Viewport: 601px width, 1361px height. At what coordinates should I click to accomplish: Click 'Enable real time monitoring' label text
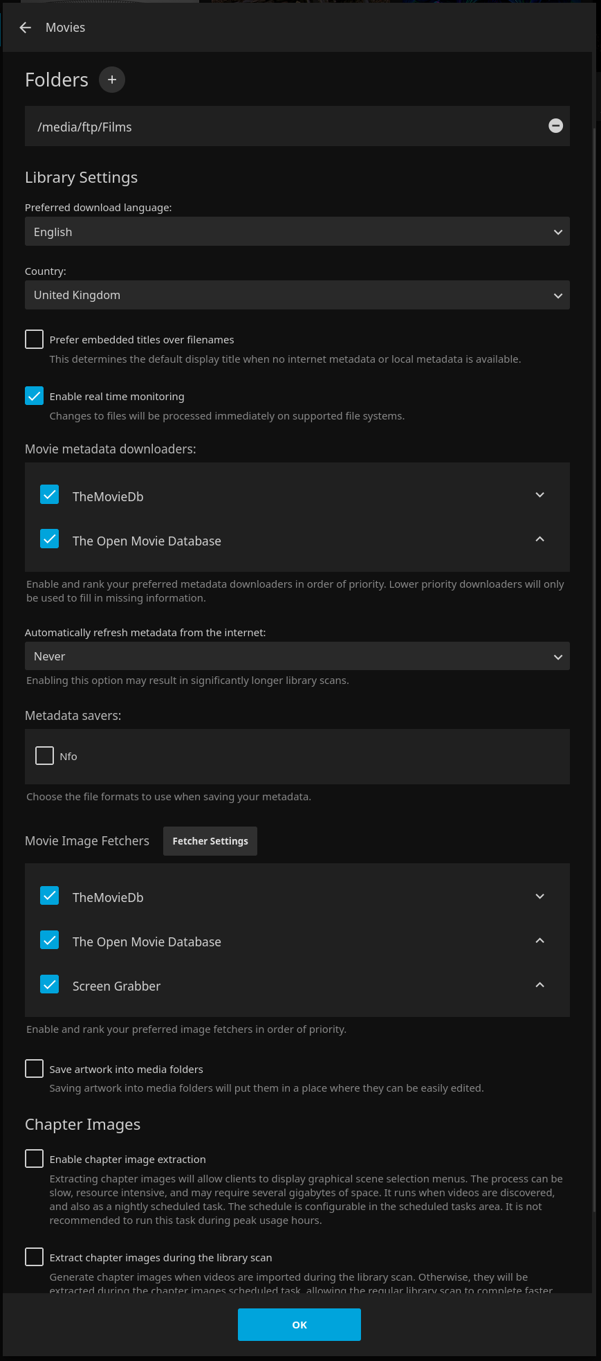click(117, 397)
